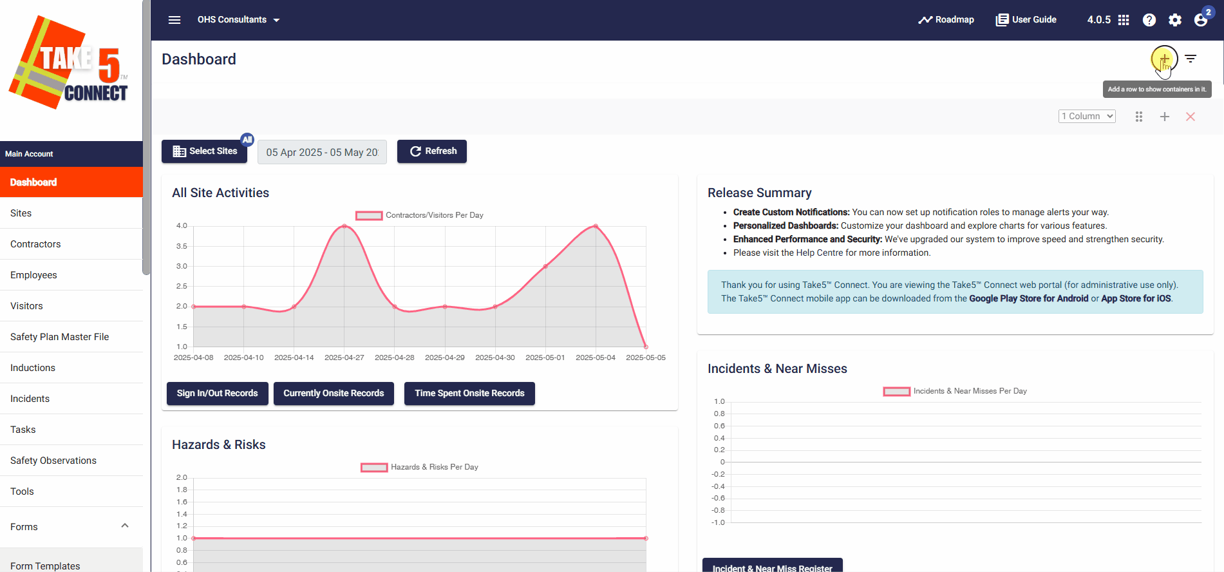Viewport: 1224px width, 572px height.
Task: Open Contractors in the sidebar
Action: tap(71, 244)
